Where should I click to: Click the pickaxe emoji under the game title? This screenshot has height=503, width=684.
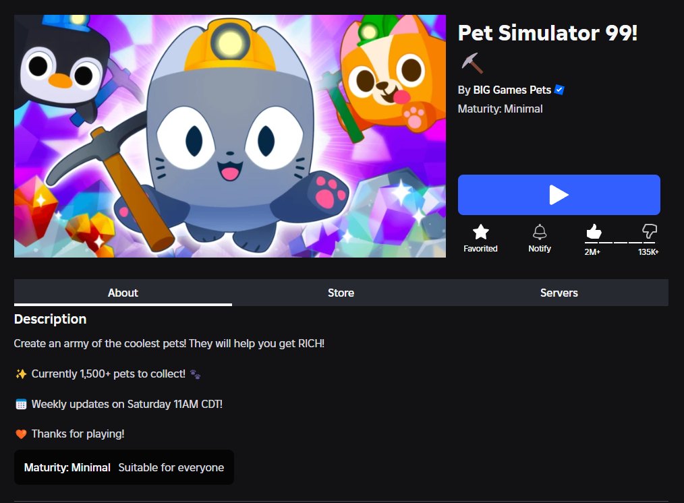click(x=472, y=63)
